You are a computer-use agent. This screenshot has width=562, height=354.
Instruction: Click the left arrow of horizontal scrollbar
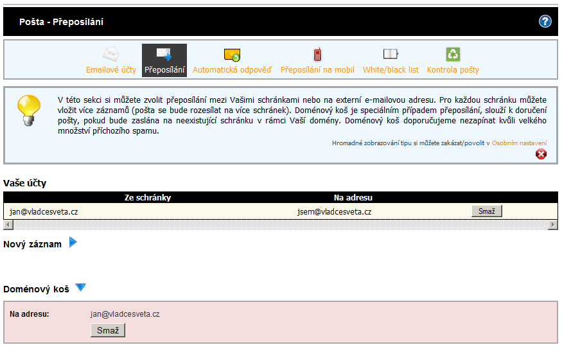coord(8,225)
